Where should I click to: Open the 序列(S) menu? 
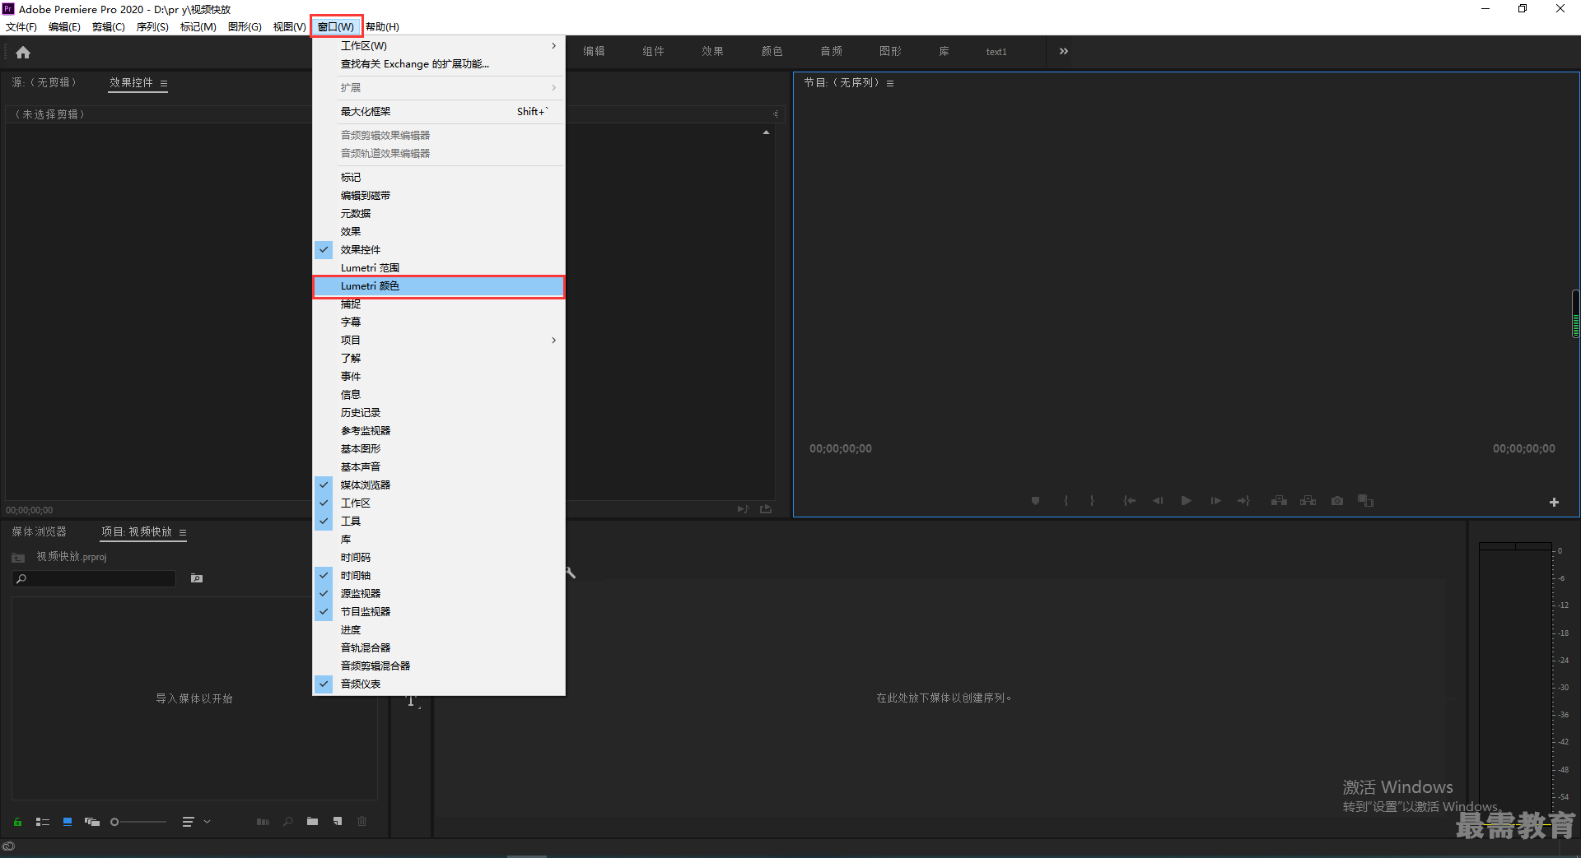pyautogui.click(x=152, y=27)
